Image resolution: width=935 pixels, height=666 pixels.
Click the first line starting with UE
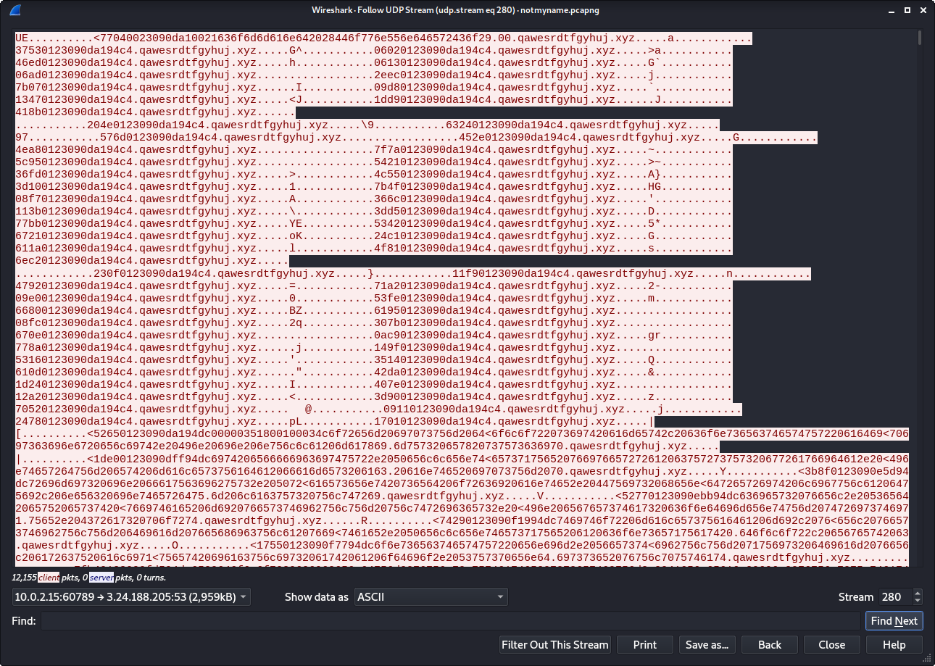(383, 38)
